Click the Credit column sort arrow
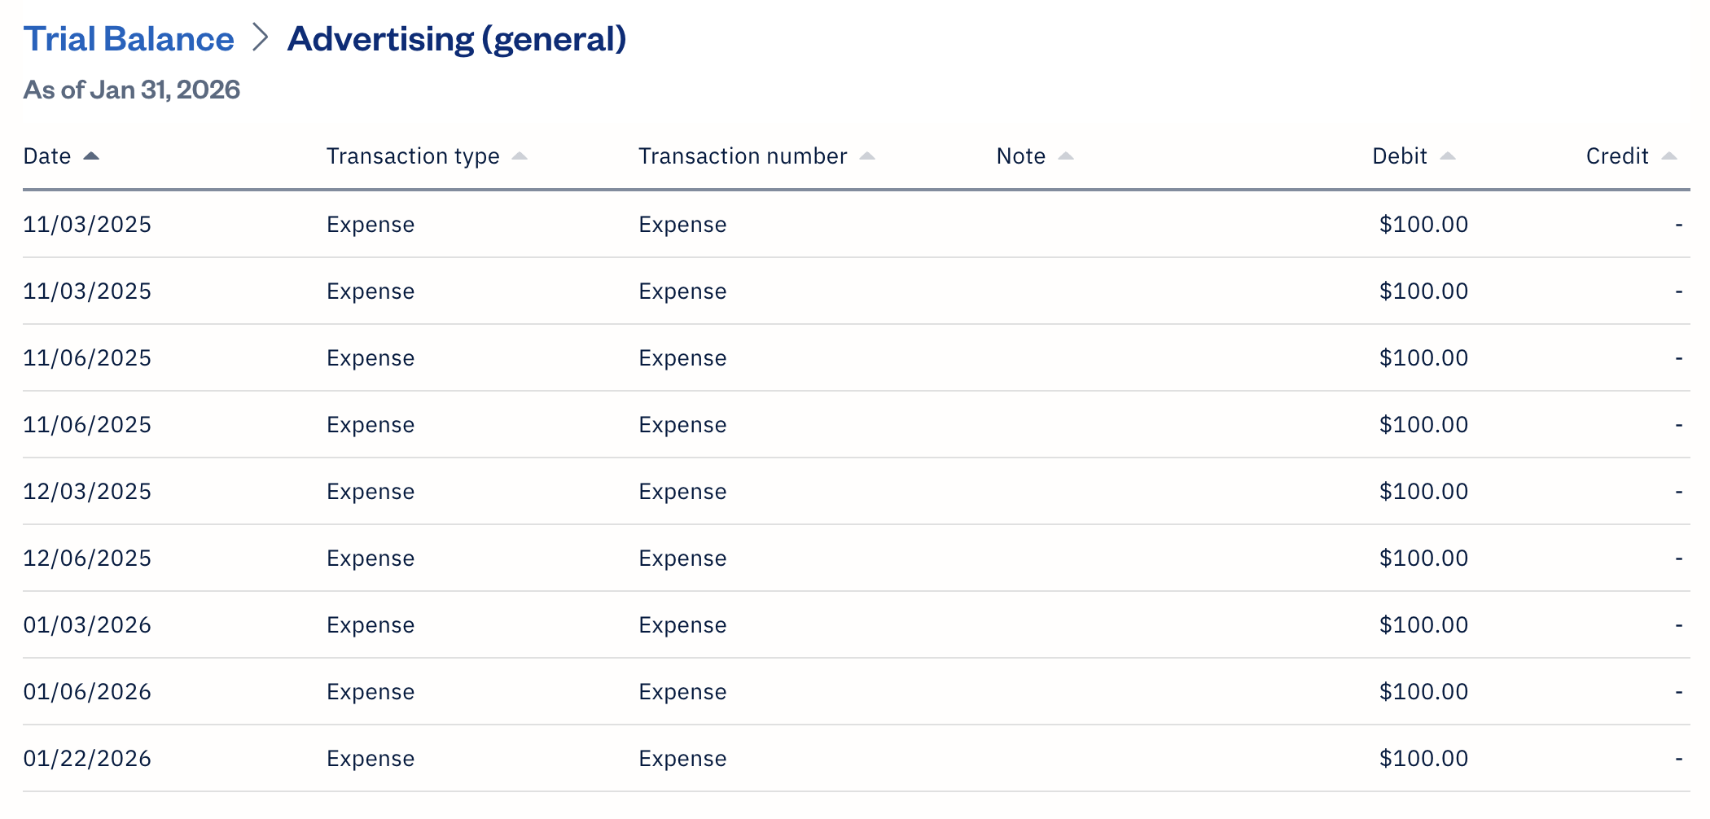1710x819 pixels. click(1670, 155)
